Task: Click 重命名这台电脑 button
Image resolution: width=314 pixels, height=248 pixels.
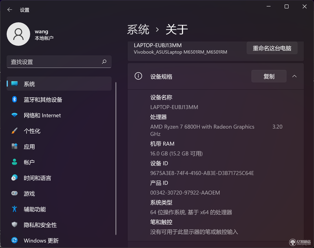Action: pyautogui.click(x=272, y=48)
